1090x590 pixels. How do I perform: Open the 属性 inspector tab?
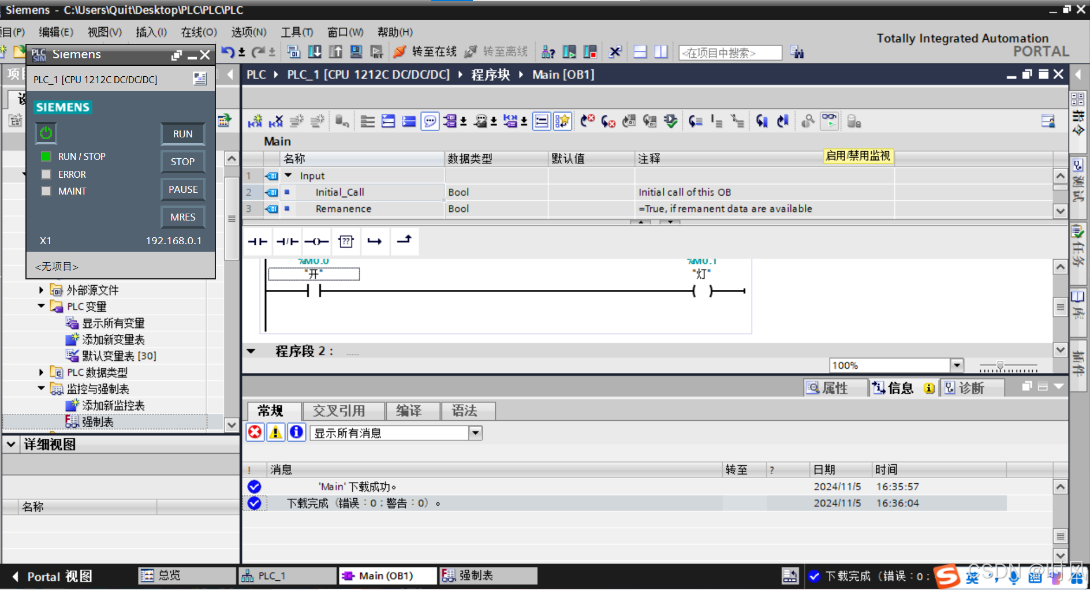point(835,388)
